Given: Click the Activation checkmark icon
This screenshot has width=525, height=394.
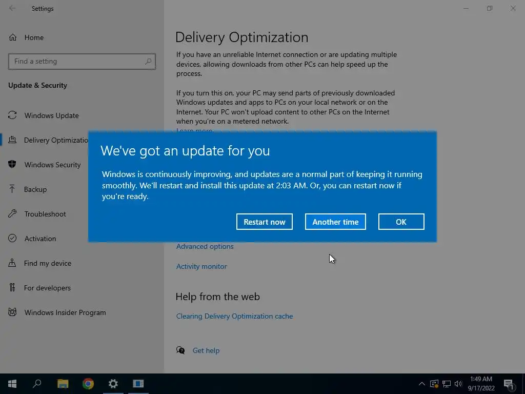Looking at the screenshot, I should coord(12,238).
